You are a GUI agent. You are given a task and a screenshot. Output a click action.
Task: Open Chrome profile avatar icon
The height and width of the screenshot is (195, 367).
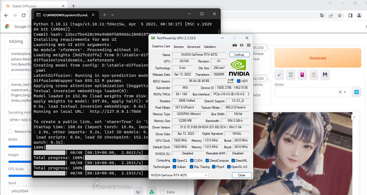point(359,15)
